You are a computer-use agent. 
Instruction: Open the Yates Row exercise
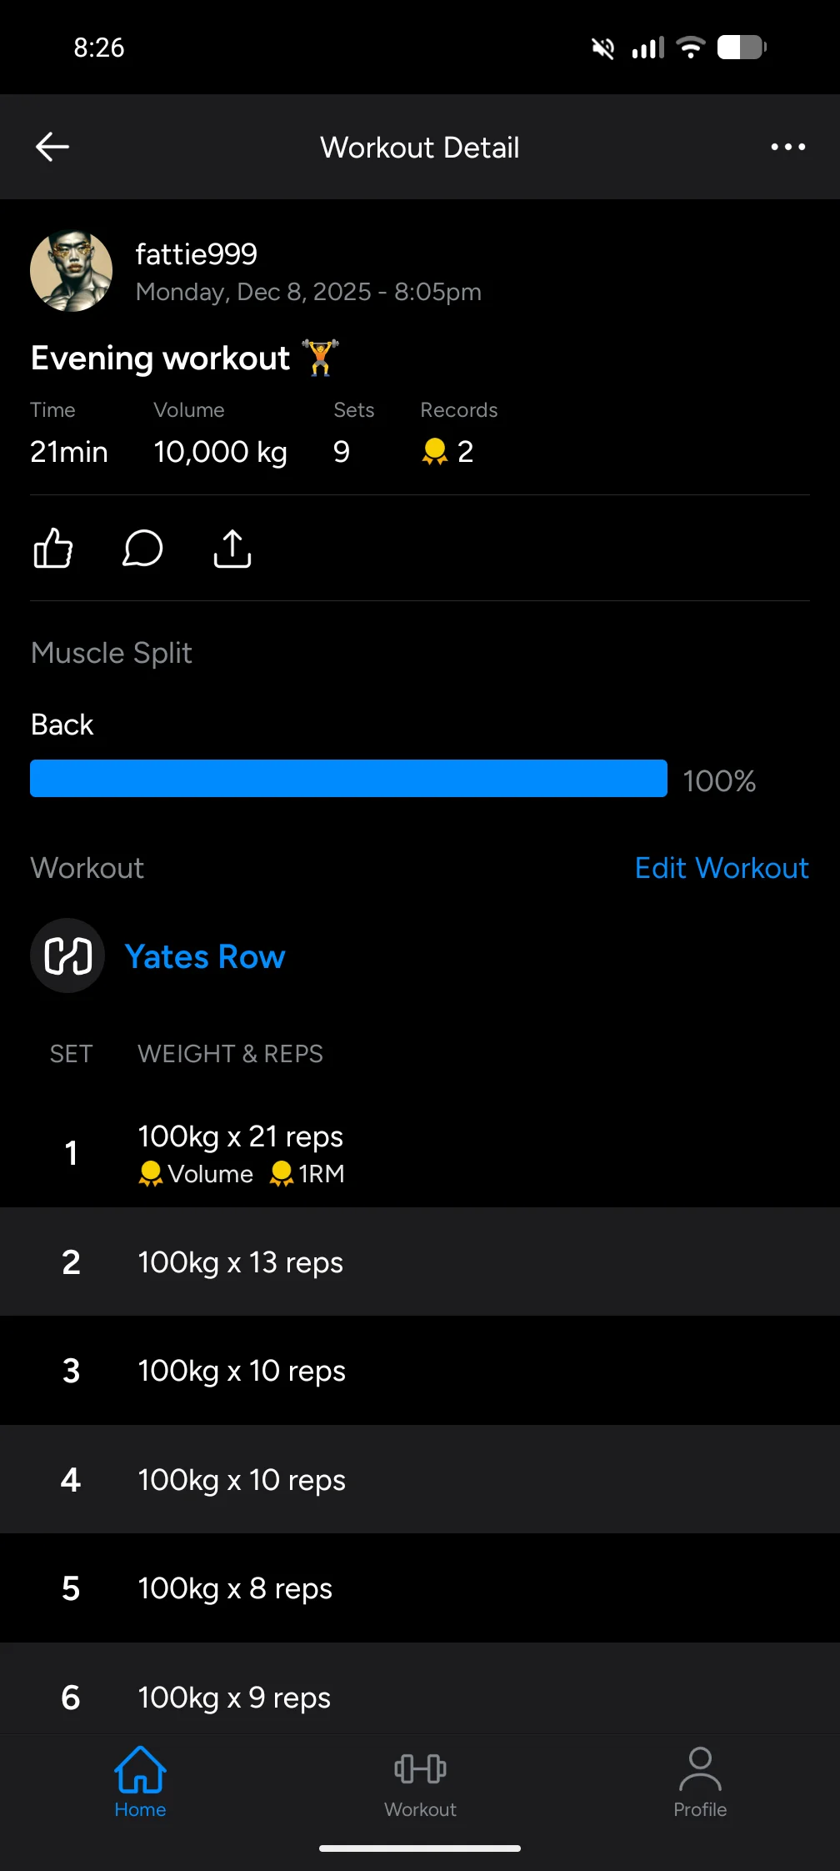[205, 956]
